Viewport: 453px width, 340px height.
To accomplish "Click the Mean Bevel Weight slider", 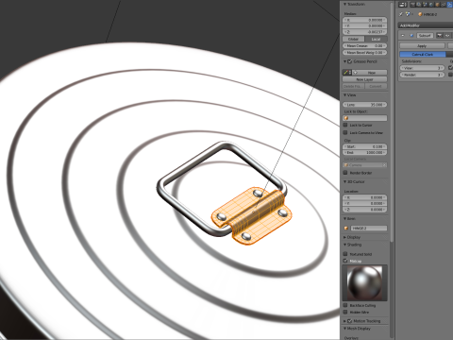I will (365, 53).
